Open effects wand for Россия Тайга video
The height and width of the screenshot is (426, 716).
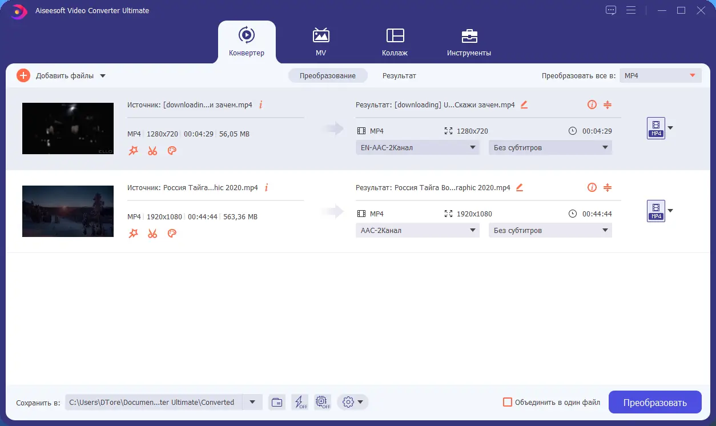(x=133, y=234)
